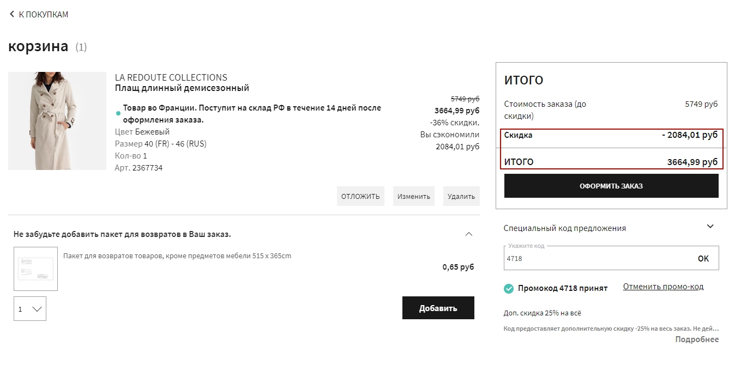Remove the coat with Удалить button
Screen dimensions: 729x371
[x=461, y=196]
